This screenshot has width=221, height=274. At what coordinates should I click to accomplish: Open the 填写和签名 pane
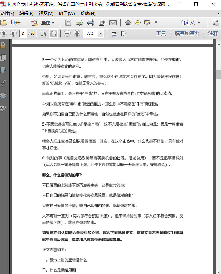[187, 34]
